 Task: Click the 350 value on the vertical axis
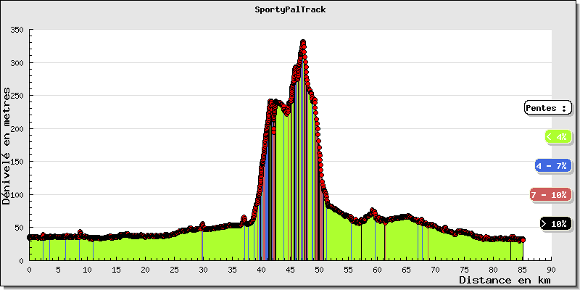coord(15,30)
